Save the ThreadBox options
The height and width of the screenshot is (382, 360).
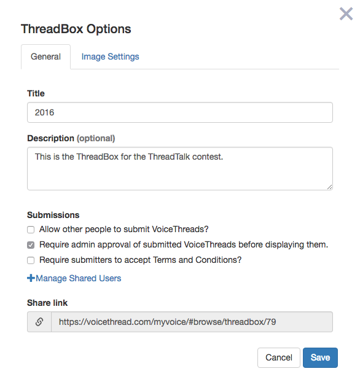click(320, 357)
